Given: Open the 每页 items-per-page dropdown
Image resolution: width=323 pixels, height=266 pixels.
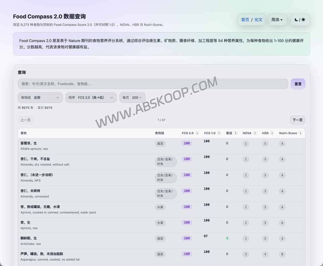Looking at the screenshot, I should [132, 98].
